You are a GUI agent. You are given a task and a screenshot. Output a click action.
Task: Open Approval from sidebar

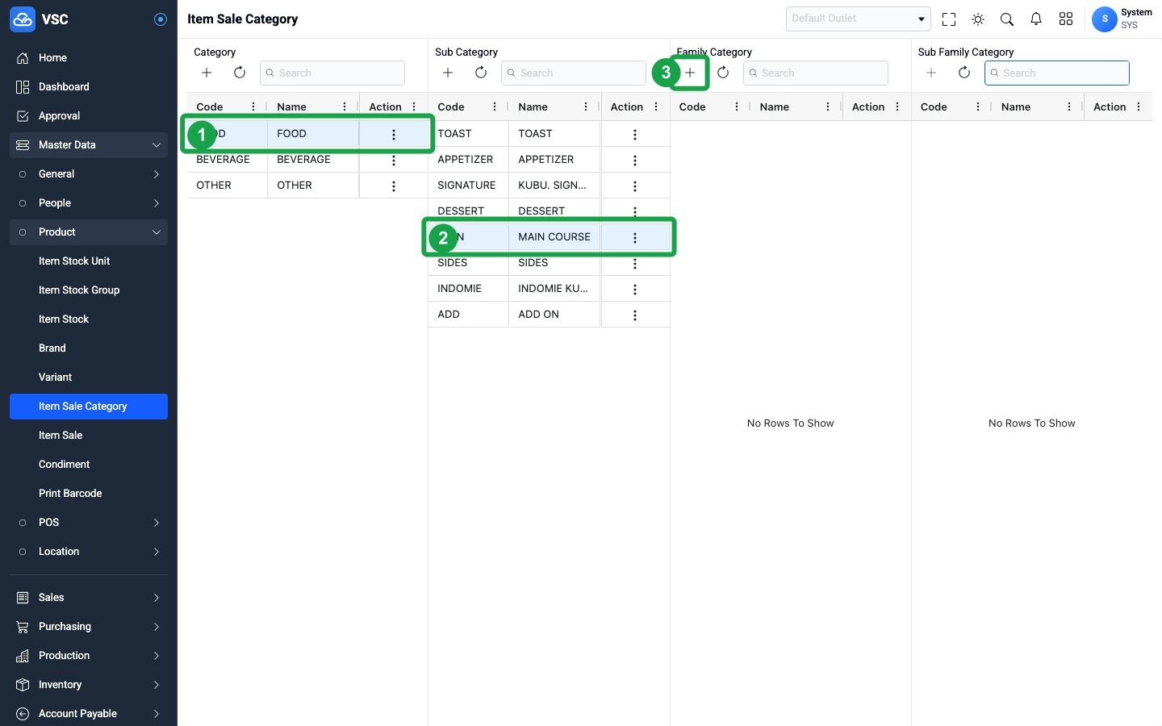click(x=89, y=116)
